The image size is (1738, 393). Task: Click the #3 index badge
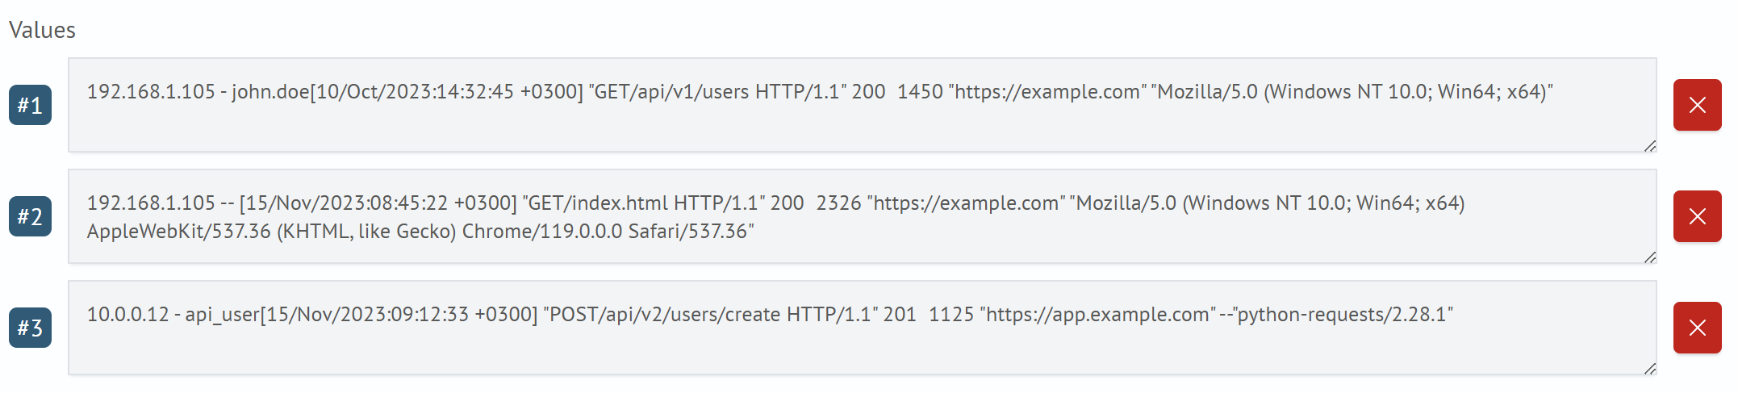click(x=30, y=328)
